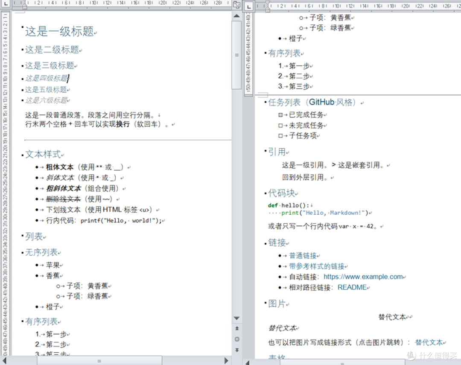Screen dimensions: 461x365
Task: Check the 未完成任务 checkbox
Action: point(280,126)
